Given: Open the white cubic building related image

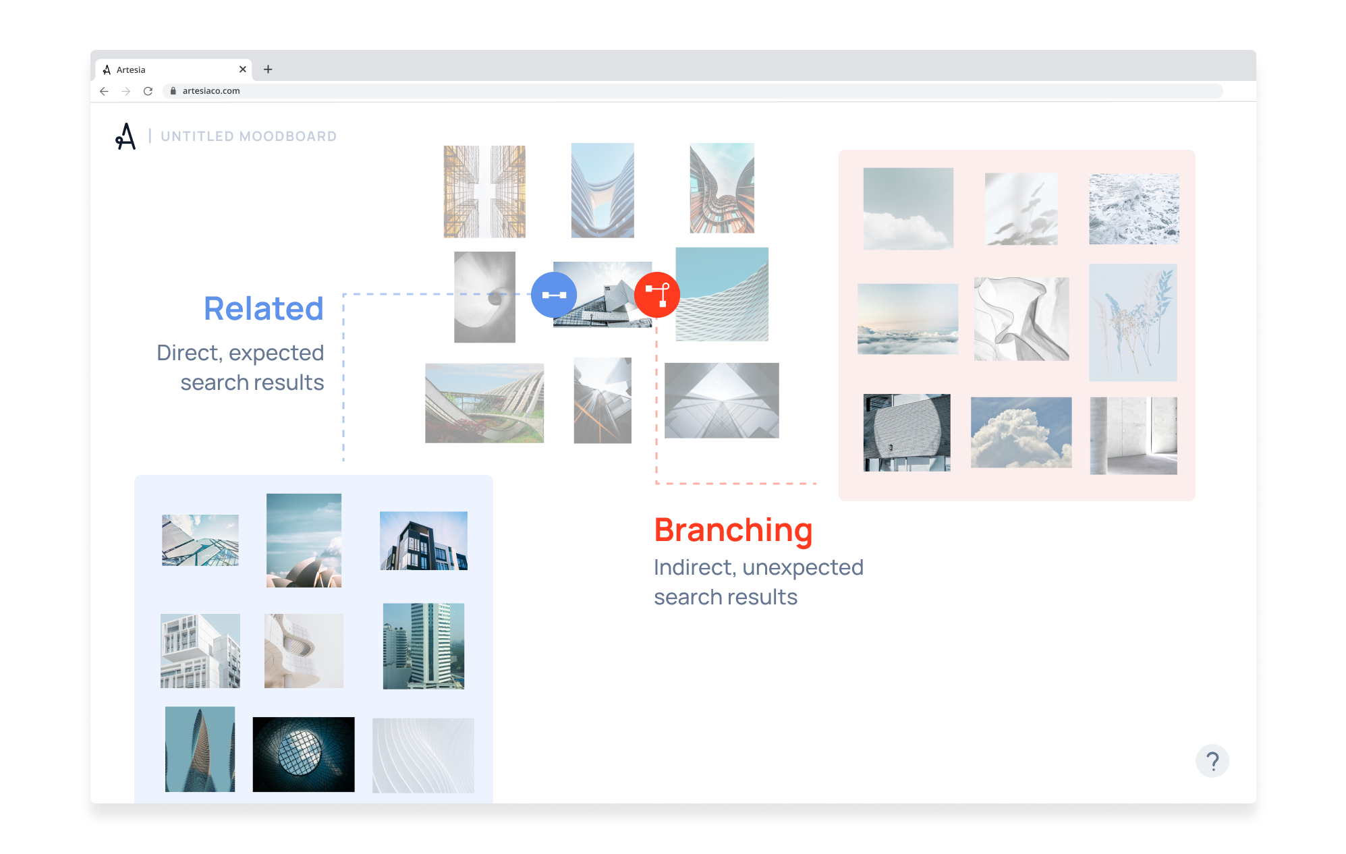Looking at the screenshot, I should 200,651.
